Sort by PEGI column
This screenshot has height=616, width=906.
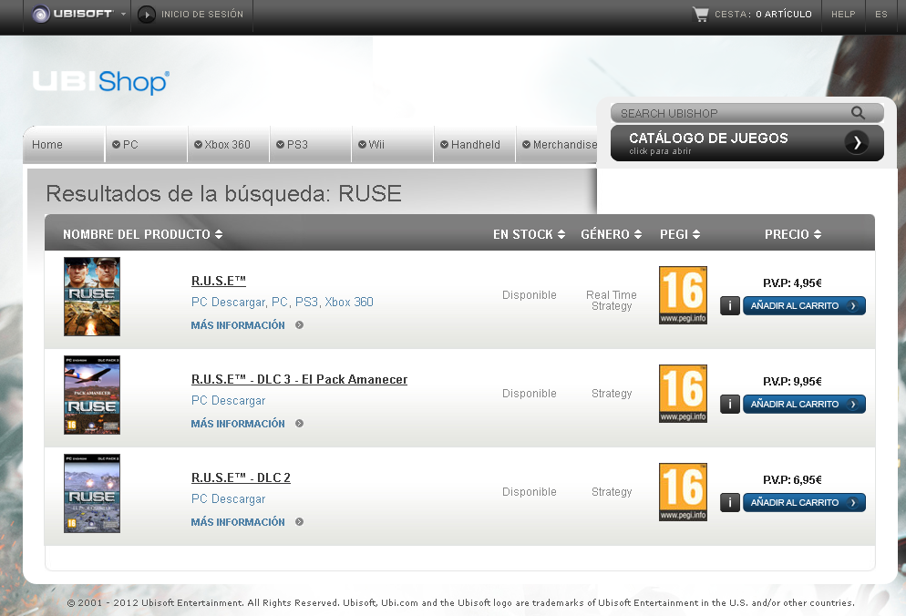[680, 234]
